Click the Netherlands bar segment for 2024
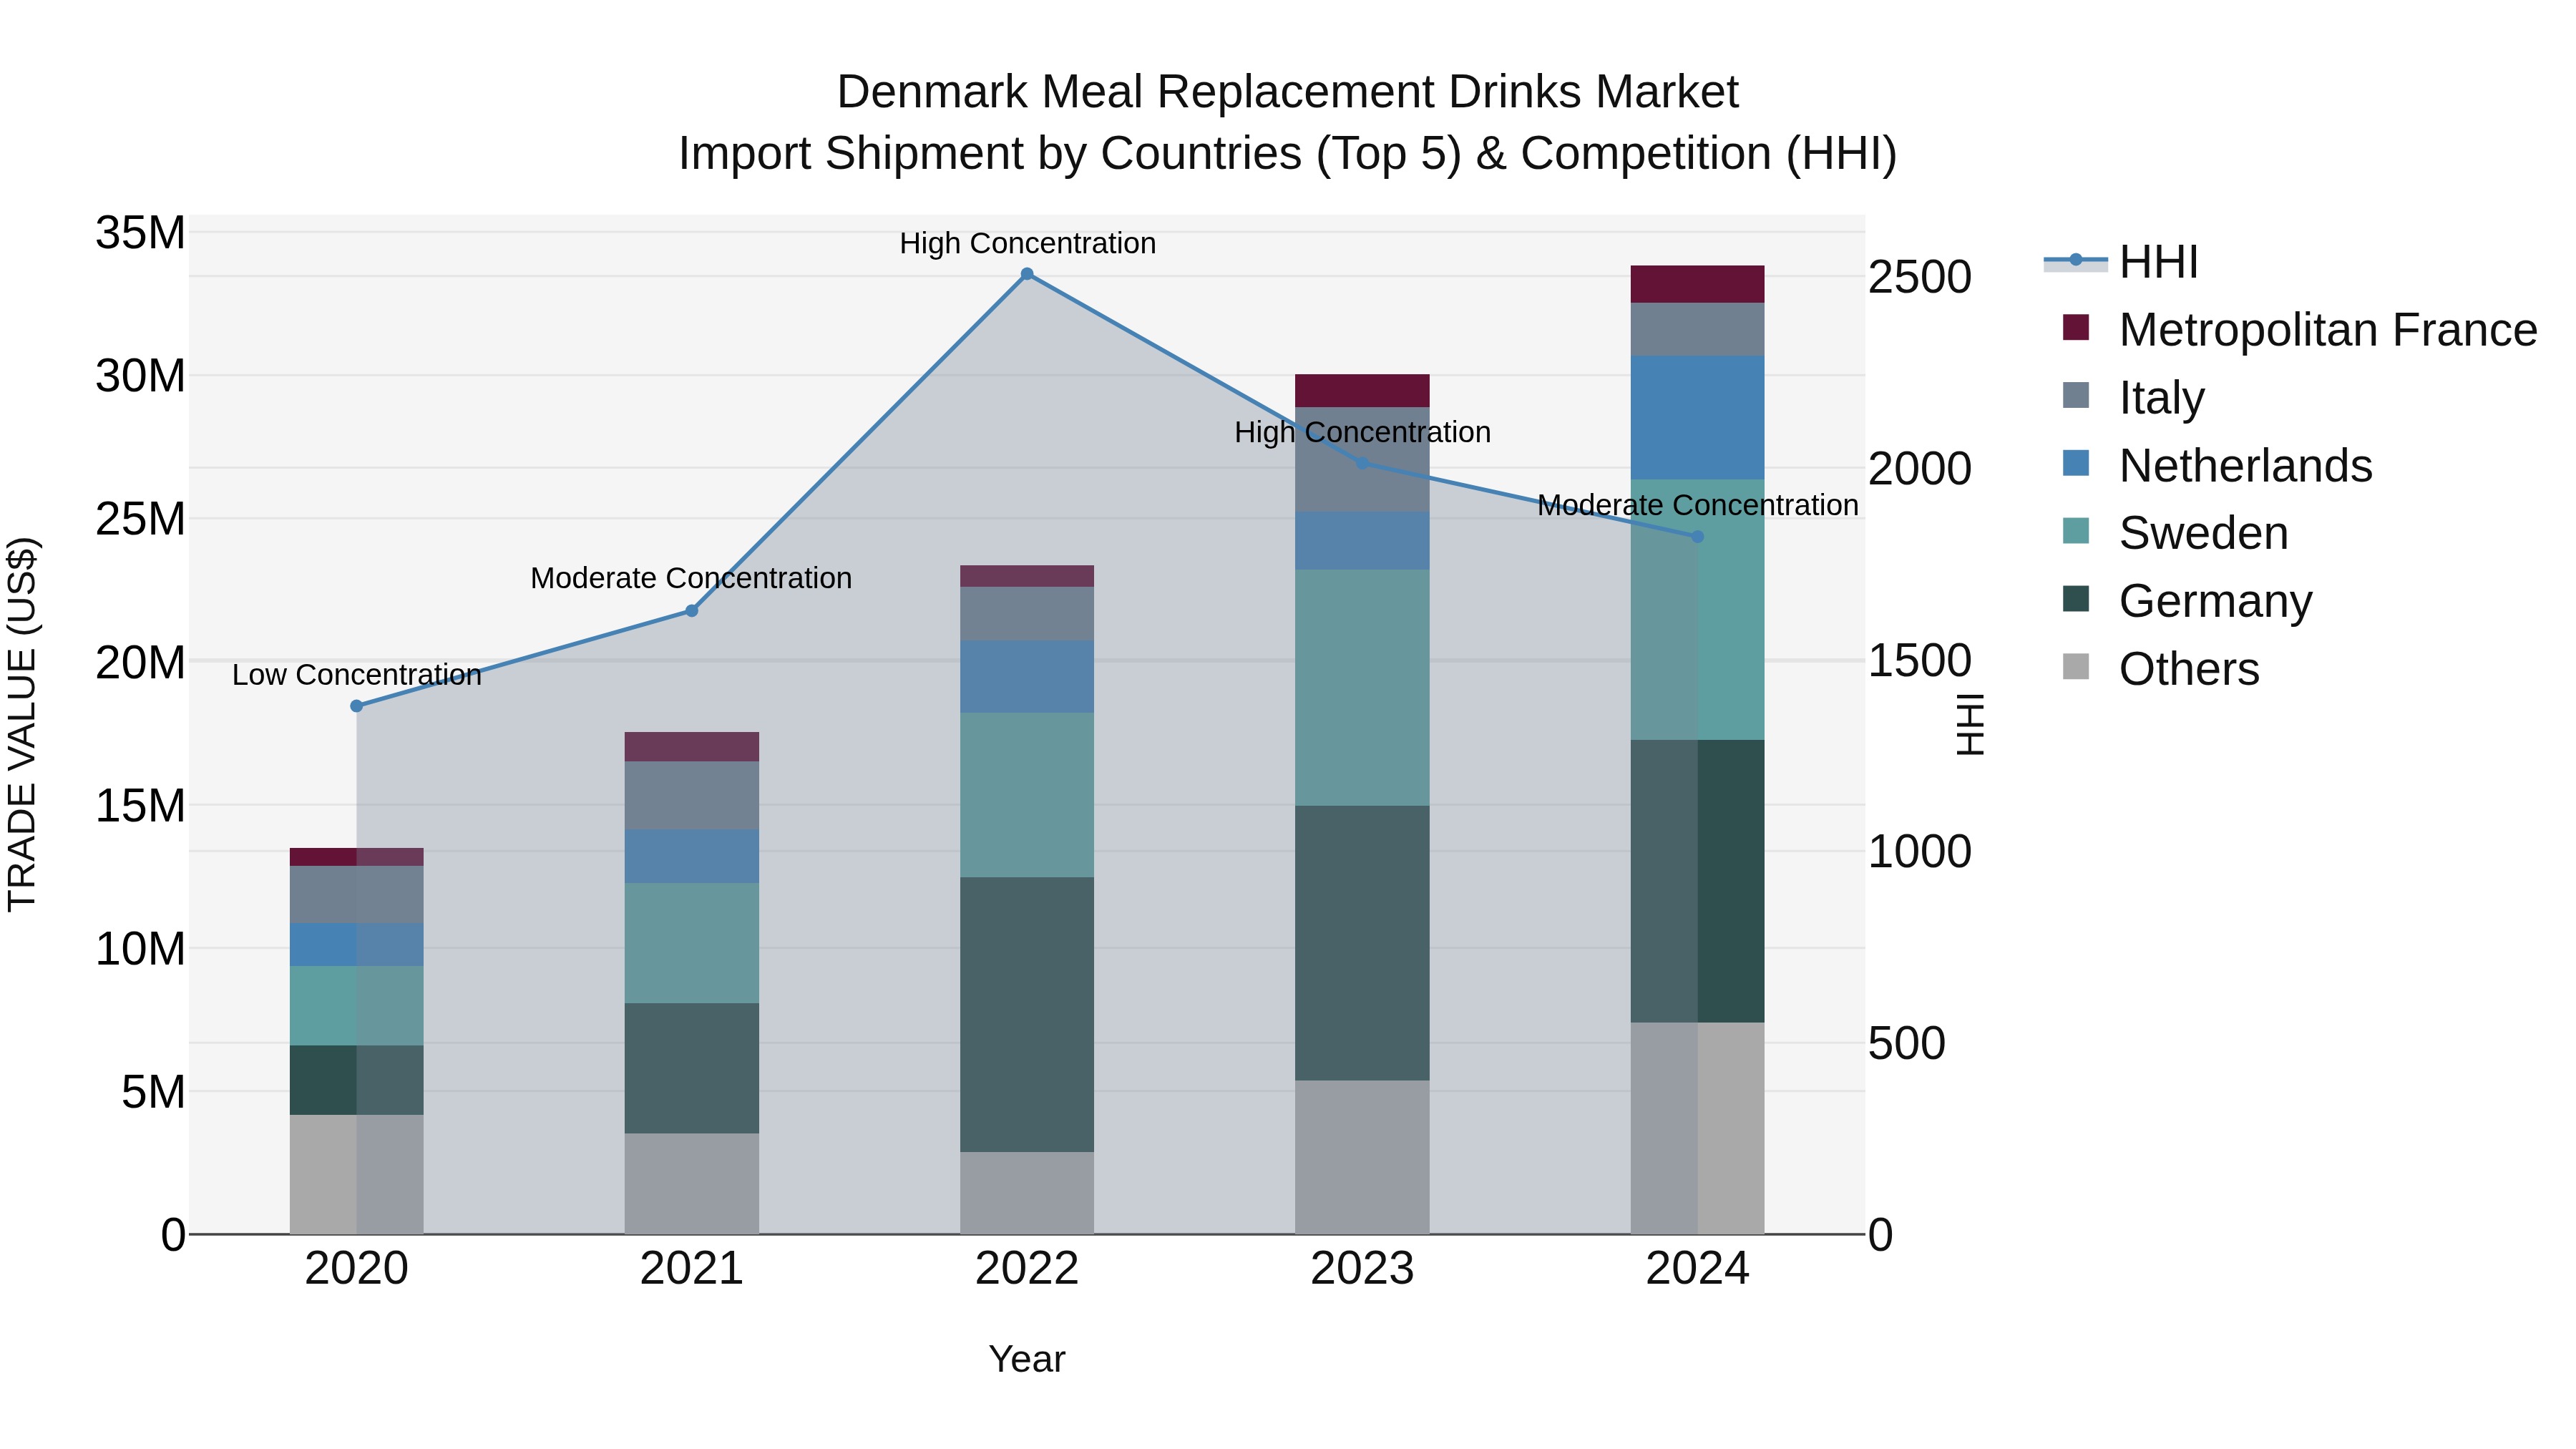This screenshot has width=2576, height=1449. tap(1697, 418)
